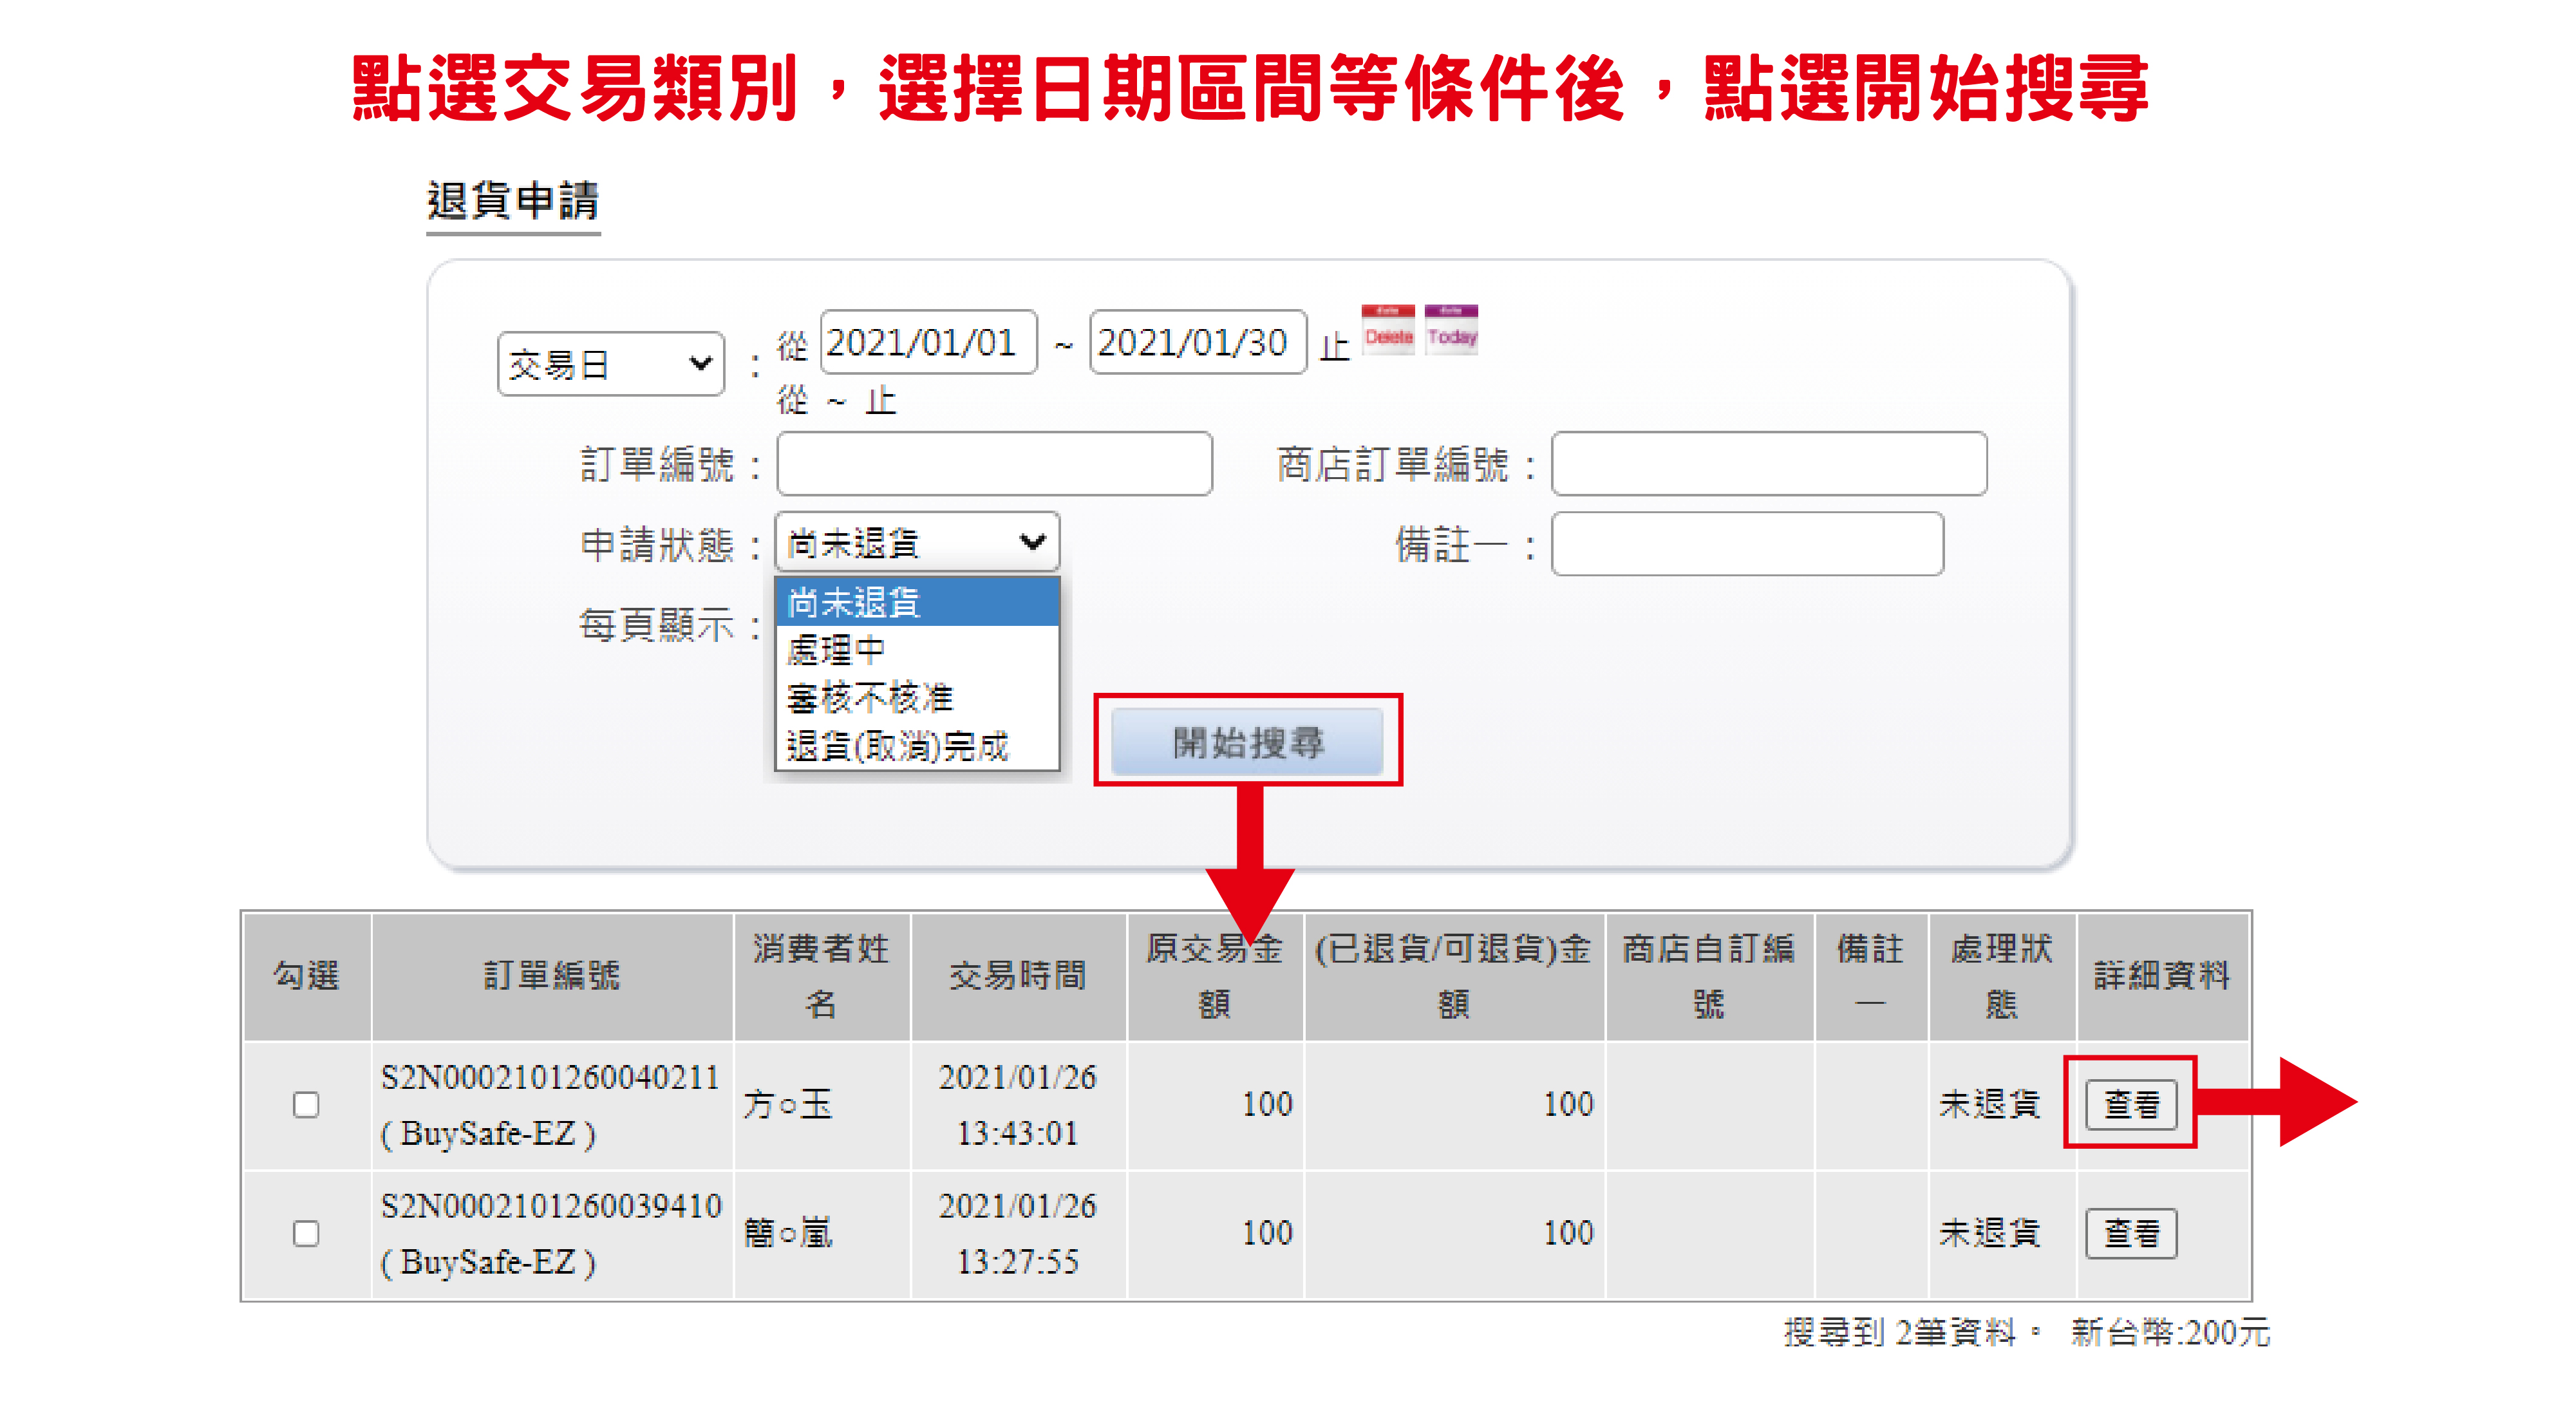Viewport: 2576px width, 1414px height.
Task: Open the 申請狀態 dropdown showing 尚未退貨
Action: coord(917,543)
